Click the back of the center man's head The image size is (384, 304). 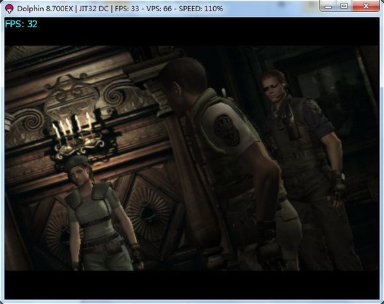tap(186, 76)
